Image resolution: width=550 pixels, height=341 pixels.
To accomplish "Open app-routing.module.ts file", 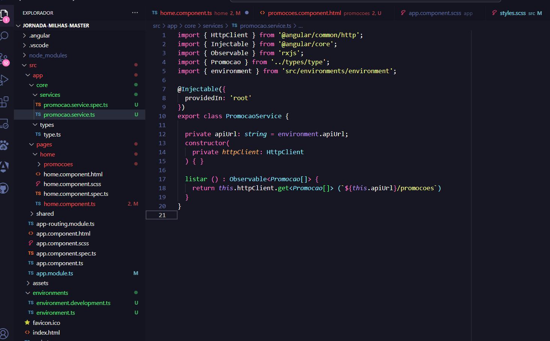I will pyautogui.click(x=65, y=224).
